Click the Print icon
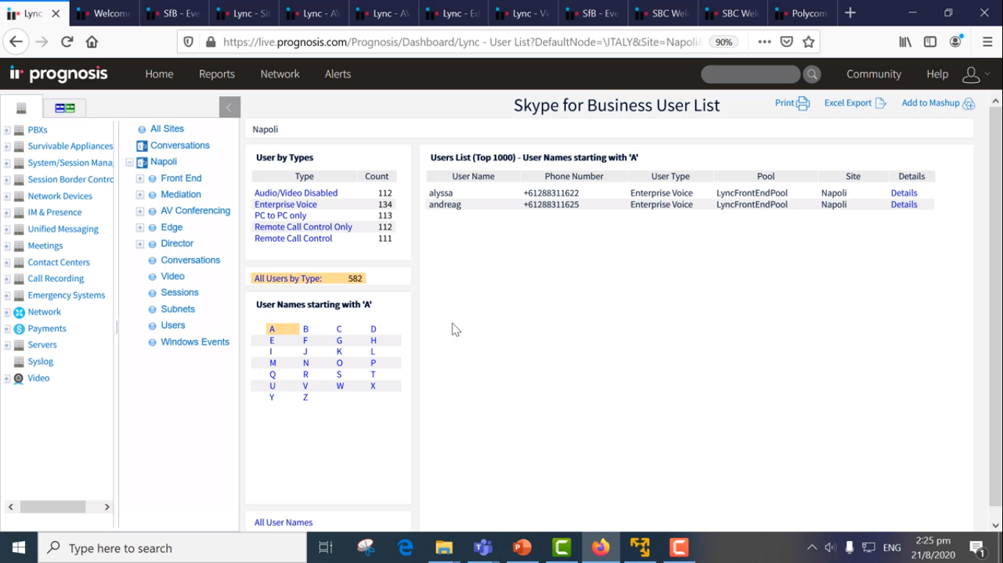 (803, 103)
